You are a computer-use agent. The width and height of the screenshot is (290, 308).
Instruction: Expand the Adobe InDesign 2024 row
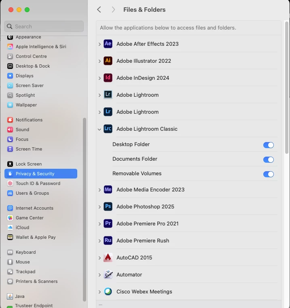pyautogui.click(x=99, y=78)
